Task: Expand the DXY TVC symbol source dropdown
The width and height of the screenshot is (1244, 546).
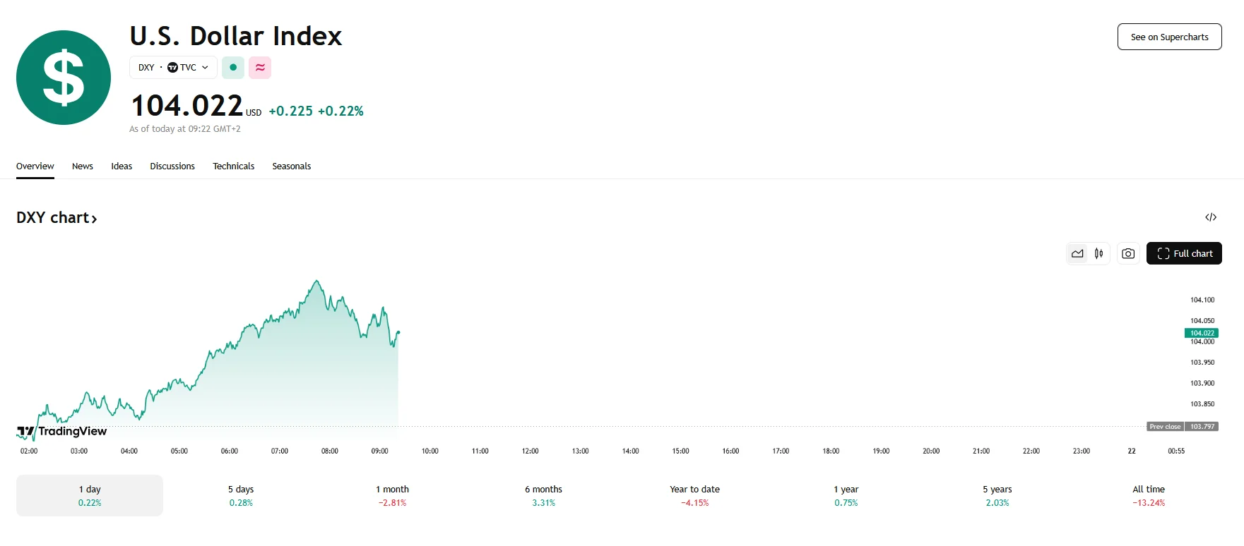Action: 173,68
